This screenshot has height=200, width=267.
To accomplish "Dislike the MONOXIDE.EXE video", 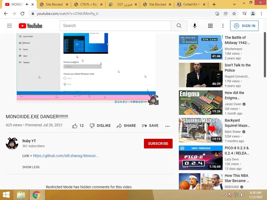I will point(100,126).
